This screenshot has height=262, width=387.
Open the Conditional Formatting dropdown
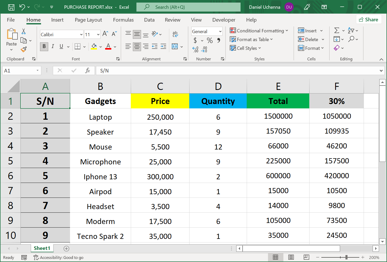pyautogui.click(x=259, y=31)
